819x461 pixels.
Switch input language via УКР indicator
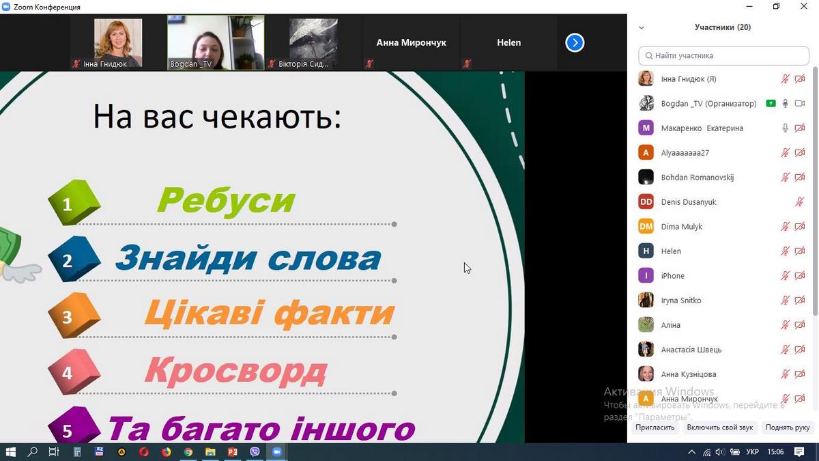[753, 452]
